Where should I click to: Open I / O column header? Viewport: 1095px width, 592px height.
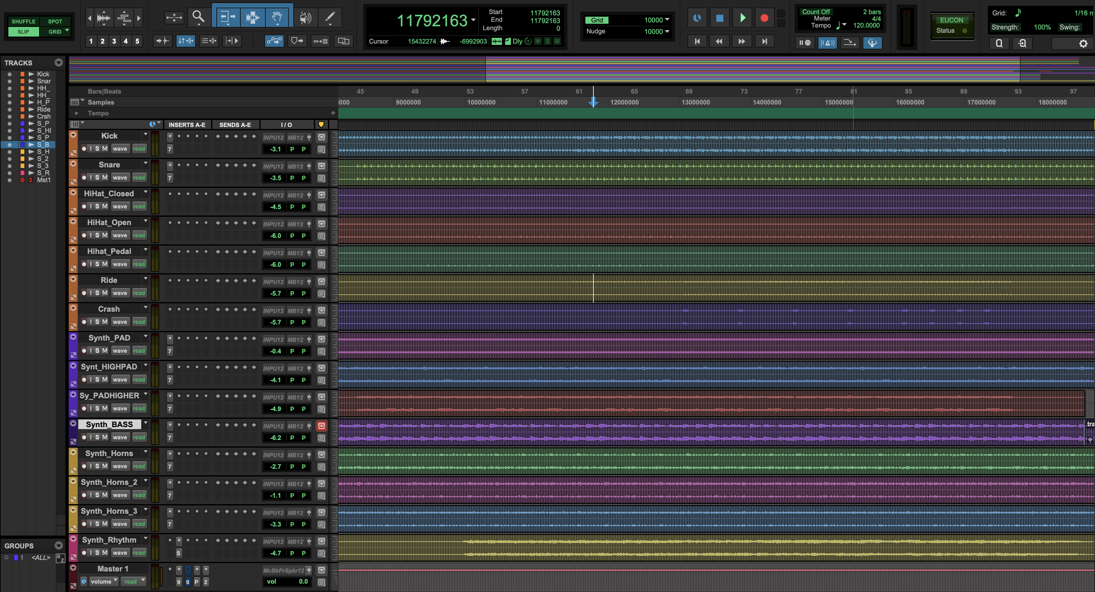pos(287,124)
